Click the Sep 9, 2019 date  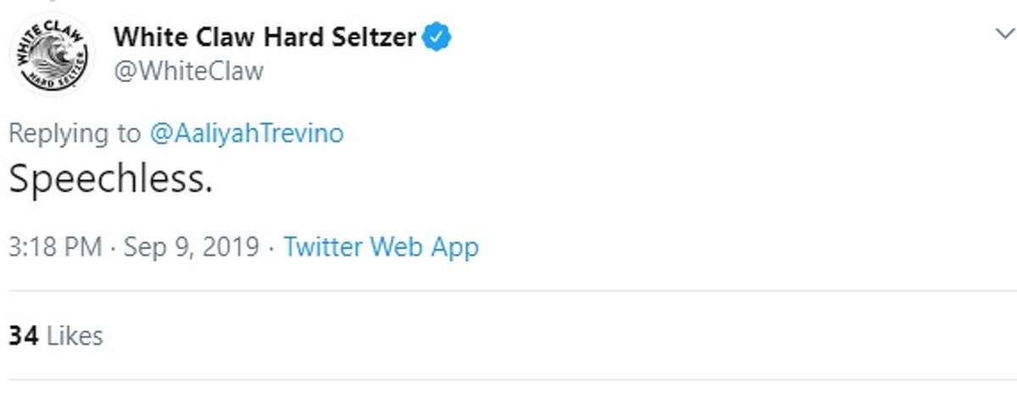192,247
